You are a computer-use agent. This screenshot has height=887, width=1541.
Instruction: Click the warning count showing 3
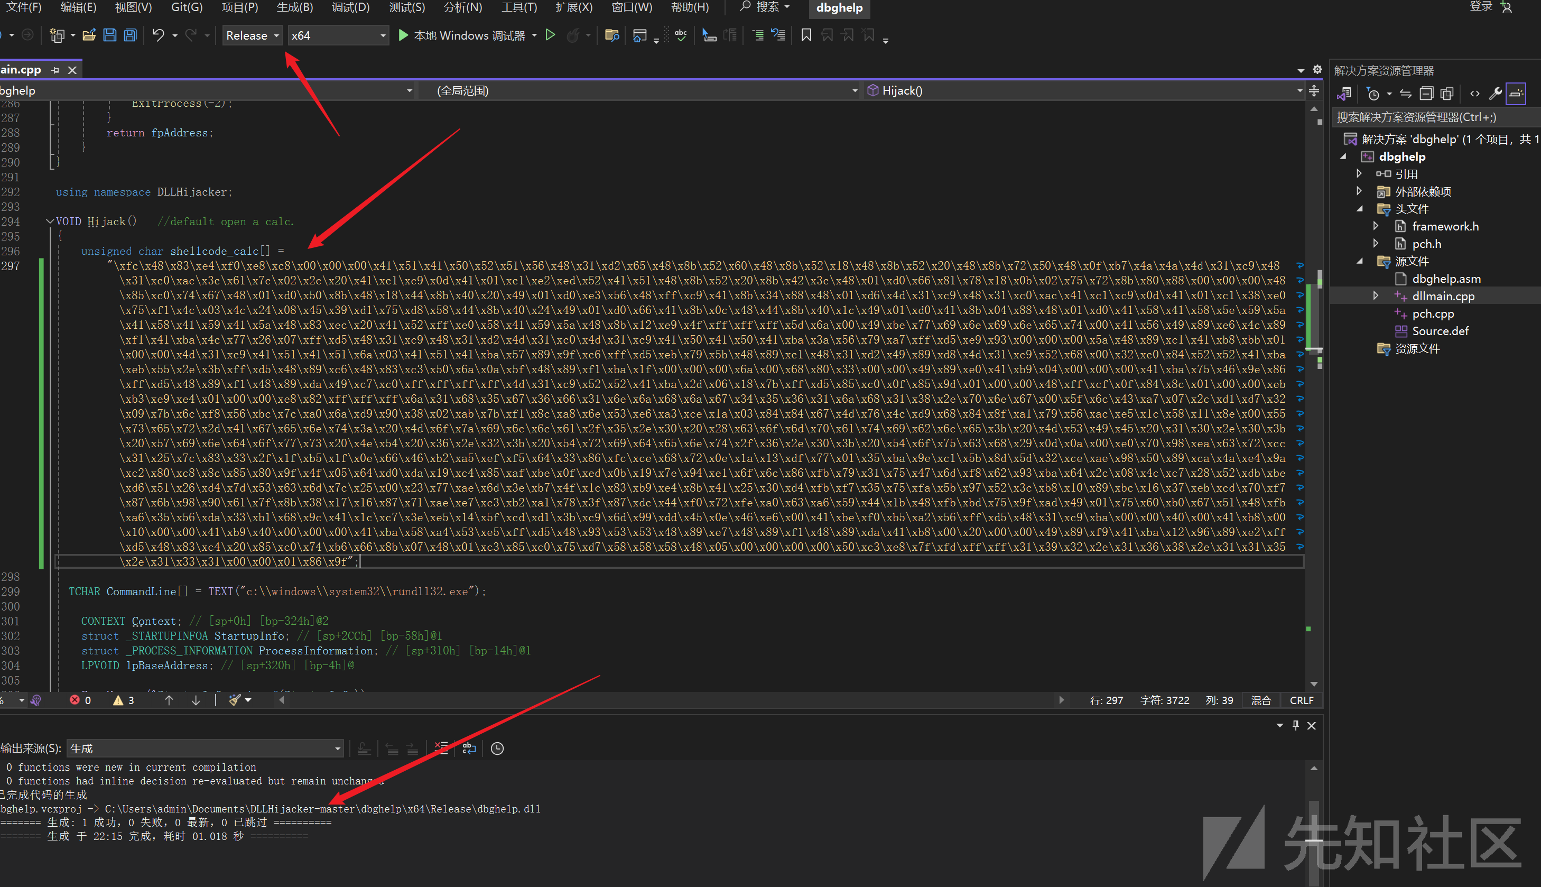(124, 700)
